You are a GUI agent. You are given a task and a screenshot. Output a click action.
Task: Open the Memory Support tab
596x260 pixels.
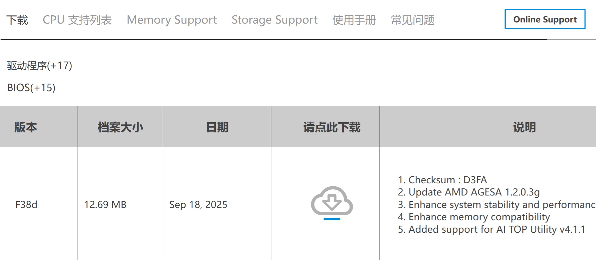(x=172, y=19)
